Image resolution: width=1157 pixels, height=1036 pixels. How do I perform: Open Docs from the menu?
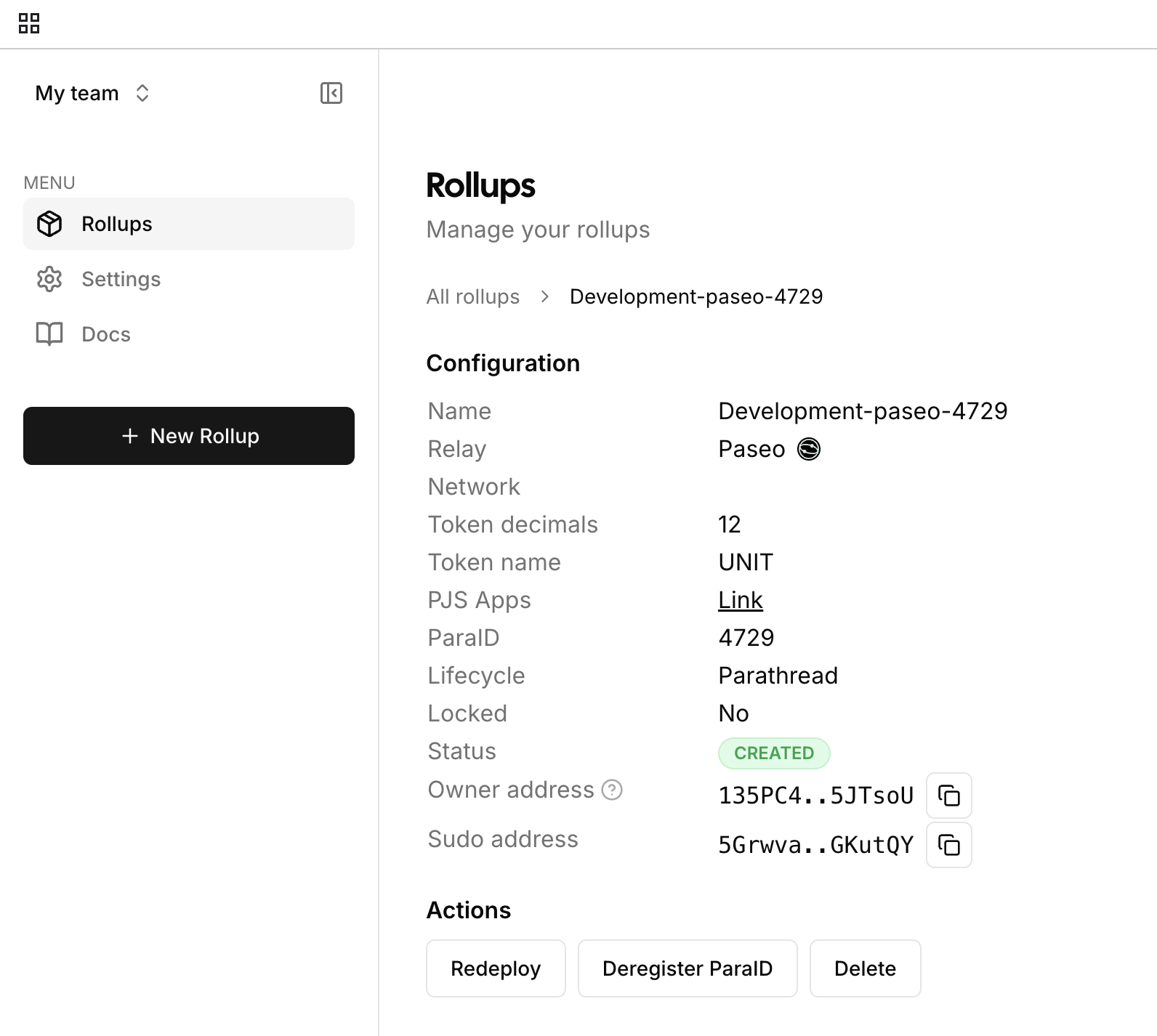coord(189,334)
